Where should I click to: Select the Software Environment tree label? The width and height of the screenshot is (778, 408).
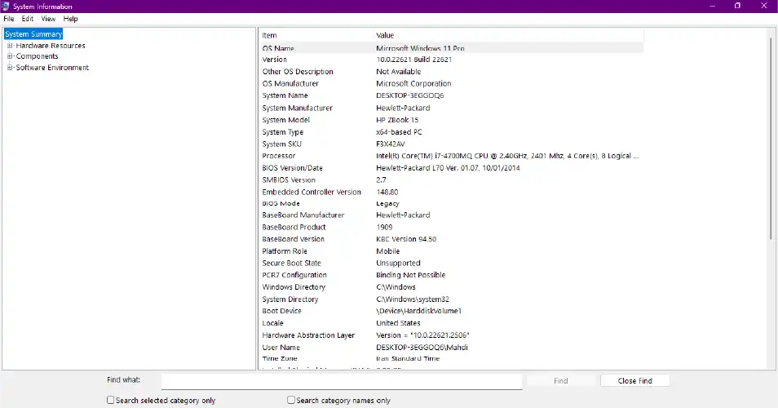[52, 68]
